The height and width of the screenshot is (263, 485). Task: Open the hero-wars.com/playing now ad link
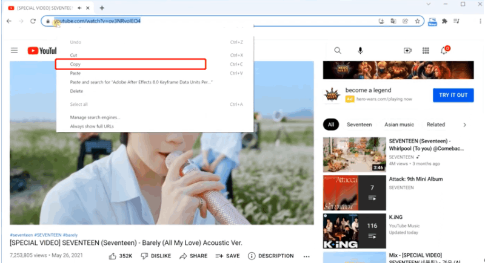pyautogui.click(x=384, y=99)
